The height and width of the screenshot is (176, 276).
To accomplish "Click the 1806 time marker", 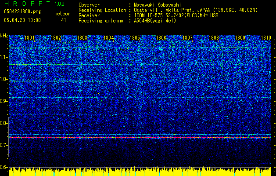I will point(161,38).
